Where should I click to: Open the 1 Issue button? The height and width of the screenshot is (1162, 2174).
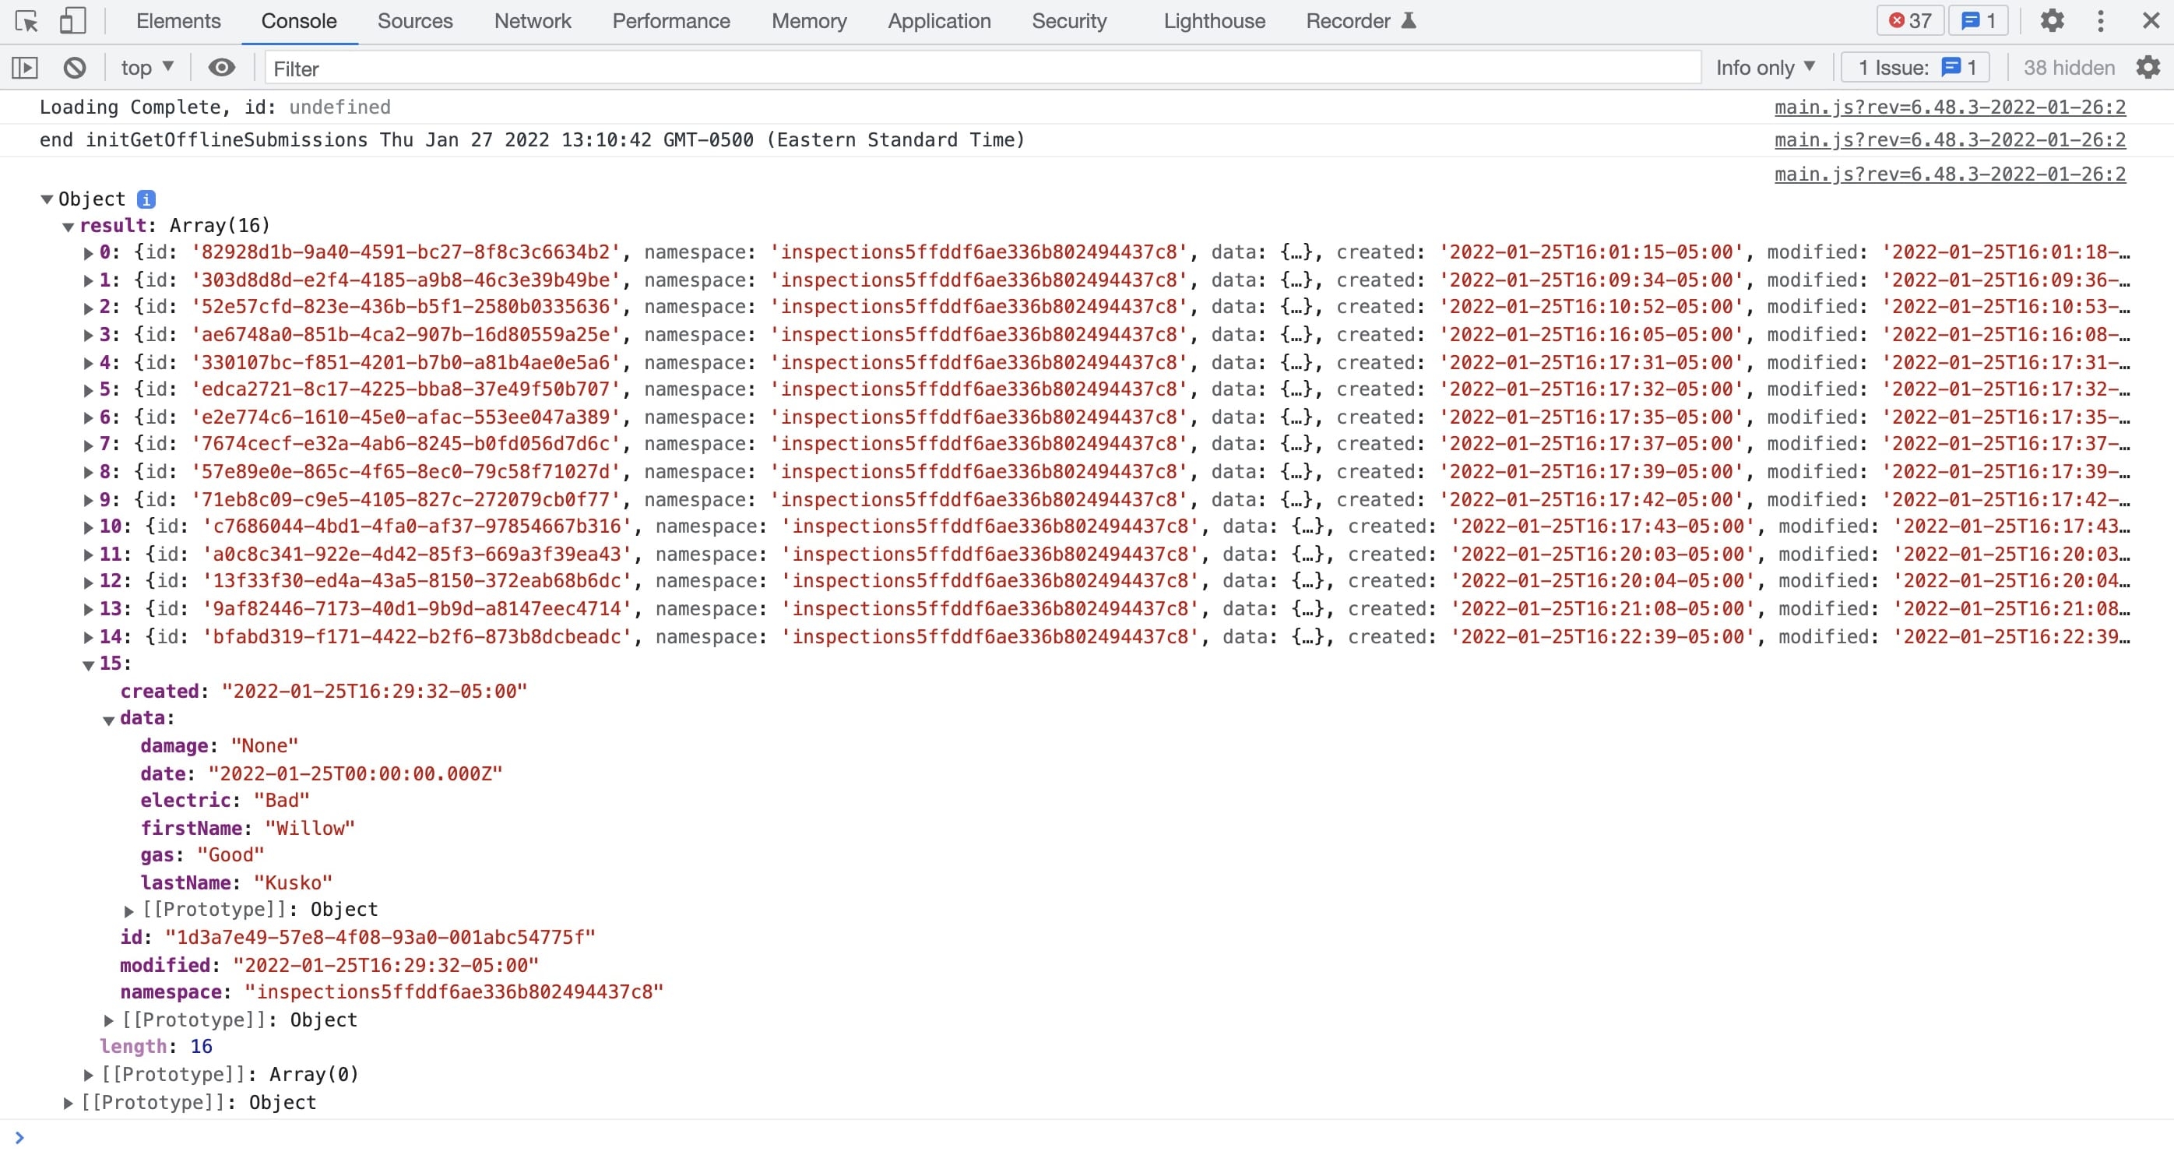tap(1915, 68)
